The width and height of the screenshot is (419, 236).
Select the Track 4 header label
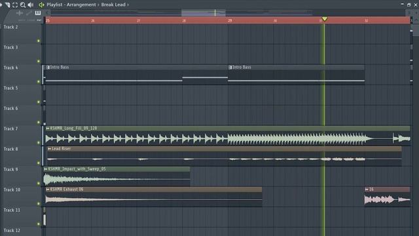pyautogui.click(x=10, y=68)
